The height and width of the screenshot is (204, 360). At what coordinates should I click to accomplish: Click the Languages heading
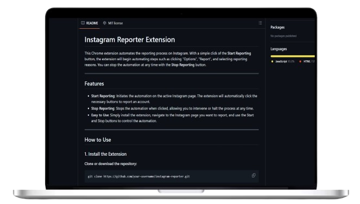coord(279,49)
